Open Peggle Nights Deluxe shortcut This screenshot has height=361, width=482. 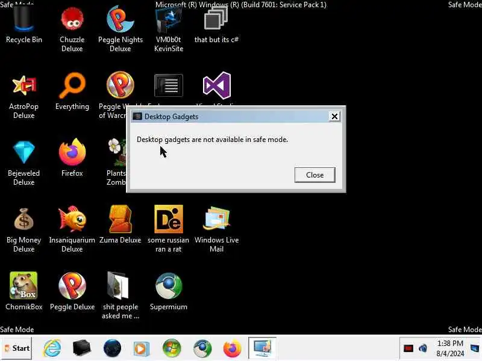pyautogui.click(x=120, y=28)
